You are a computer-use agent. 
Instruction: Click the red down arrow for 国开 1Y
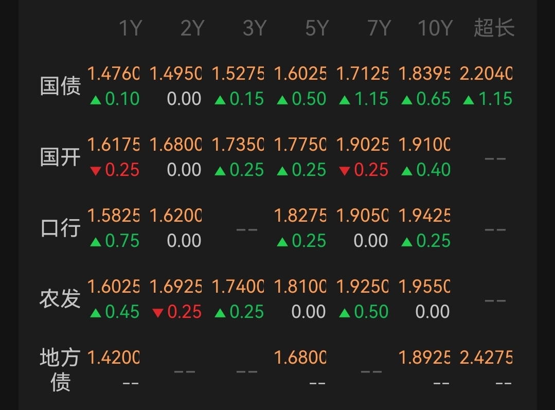[x=95, y=170]
